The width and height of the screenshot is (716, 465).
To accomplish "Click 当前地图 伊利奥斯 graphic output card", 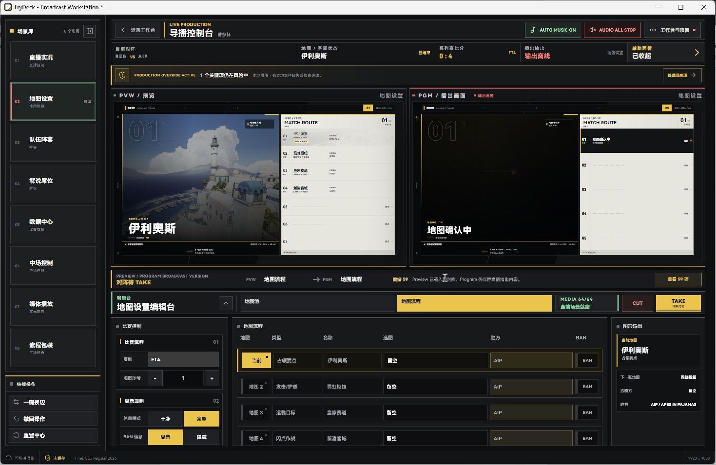I will point(658,351).
